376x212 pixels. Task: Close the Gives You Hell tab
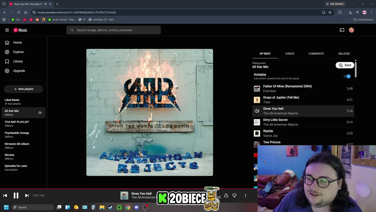(50, 4)
